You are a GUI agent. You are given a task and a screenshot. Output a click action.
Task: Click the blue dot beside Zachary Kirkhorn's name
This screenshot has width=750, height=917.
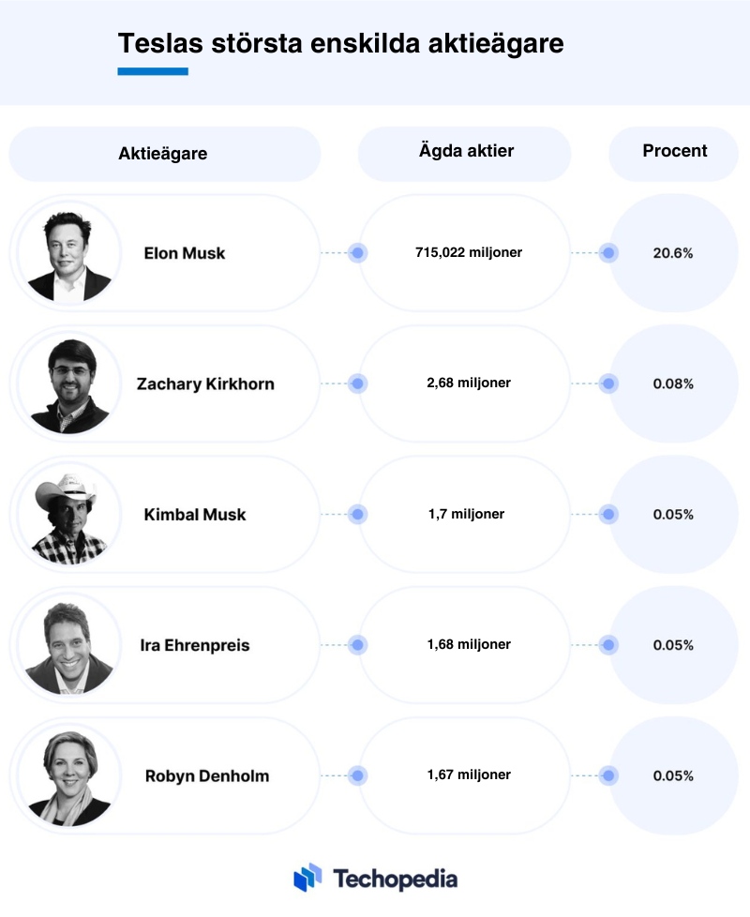pyautogui.click(x=358, y=383)
